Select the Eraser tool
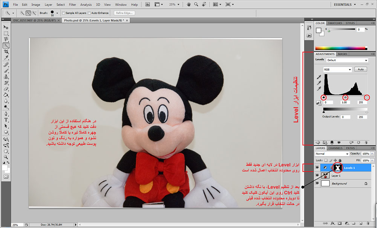Viewport: 377px width, 228px height. click(6, 89)
